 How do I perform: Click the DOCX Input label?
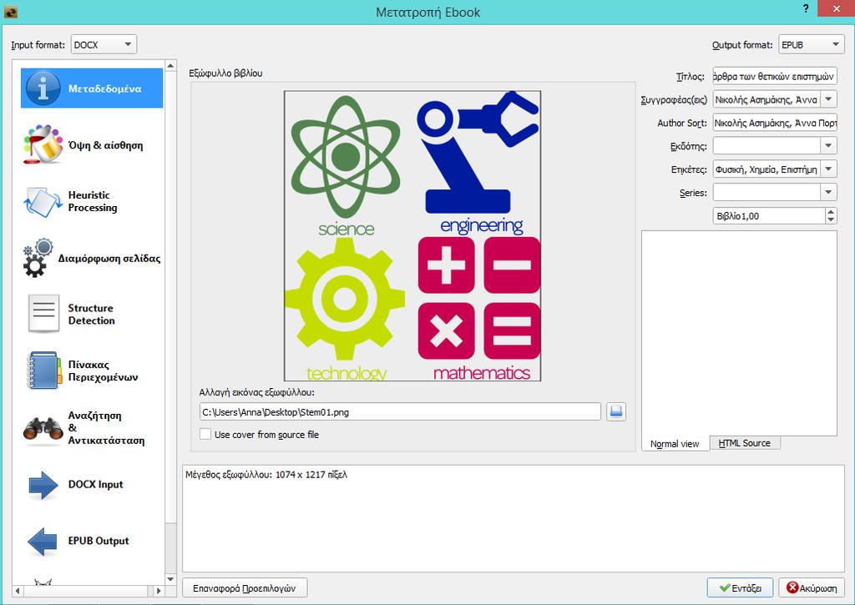tap(95, 484)
